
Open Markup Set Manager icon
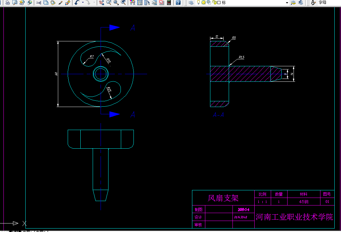click(x=161, y=3)
